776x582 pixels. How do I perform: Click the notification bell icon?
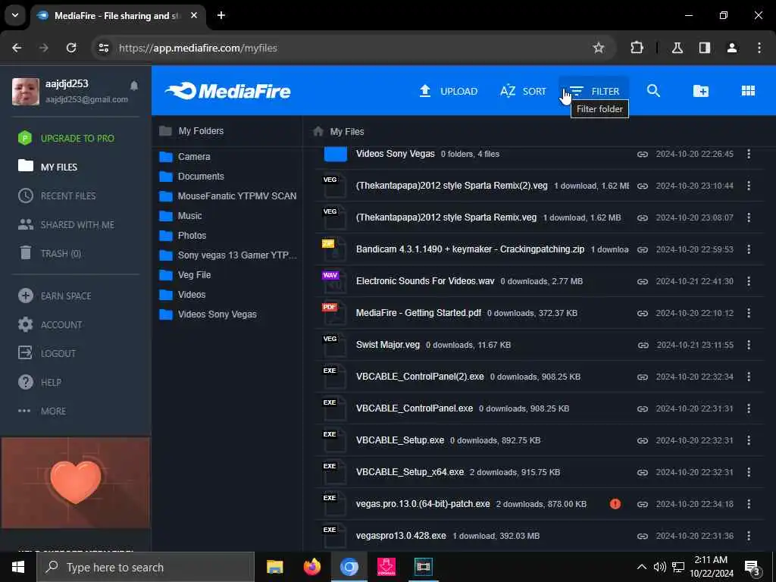click(134, 86)
